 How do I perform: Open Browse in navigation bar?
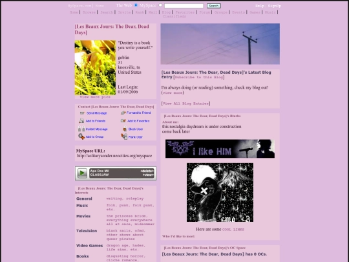(89, 12)
